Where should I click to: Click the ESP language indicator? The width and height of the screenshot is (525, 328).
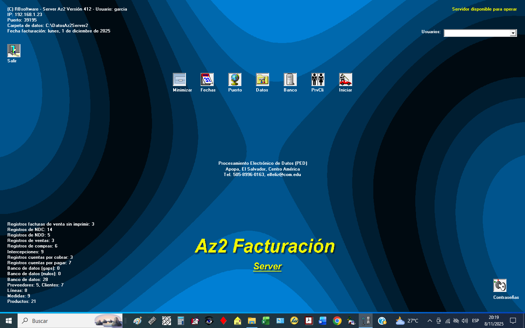point(475,321)
